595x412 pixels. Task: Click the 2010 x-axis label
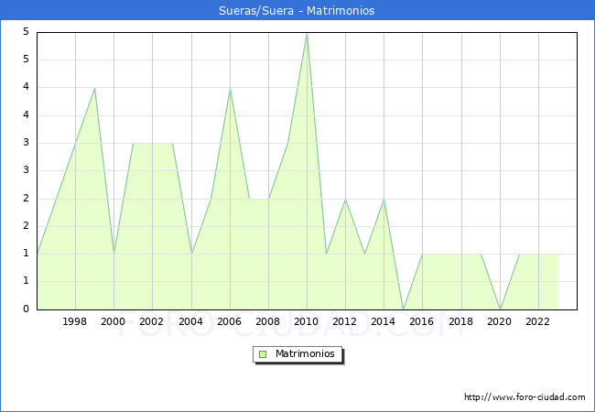(x=307, y=321)
